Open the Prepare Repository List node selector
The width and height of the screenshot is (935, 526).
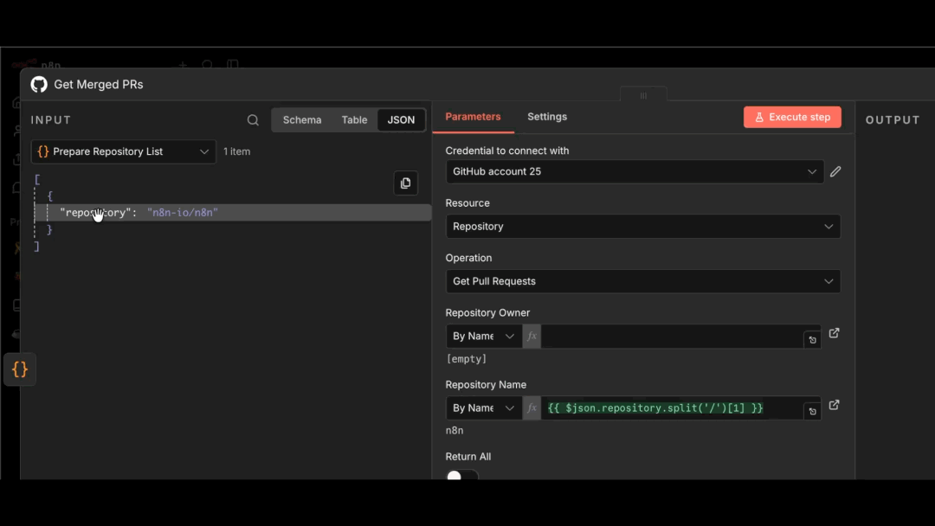(x=122, y=151)
